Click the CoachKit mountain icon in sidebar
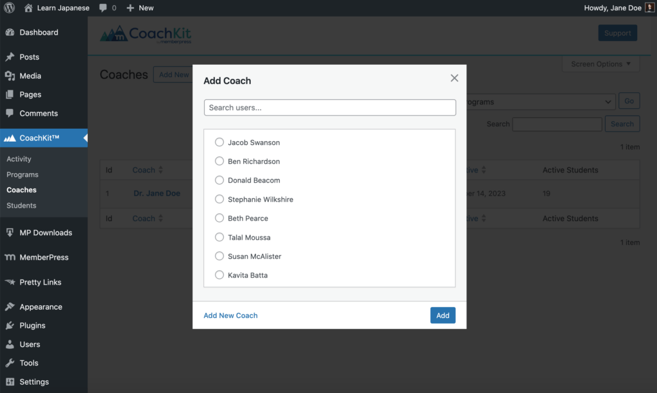The width and height of the screenshot is (657, 393). coord(10,138)
